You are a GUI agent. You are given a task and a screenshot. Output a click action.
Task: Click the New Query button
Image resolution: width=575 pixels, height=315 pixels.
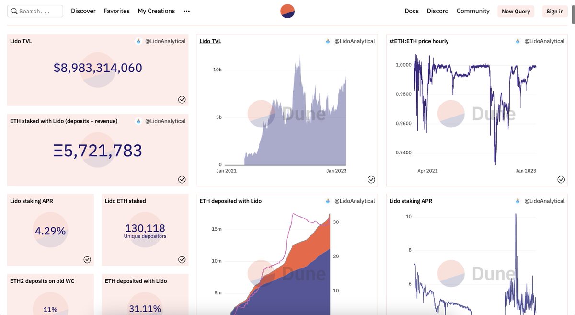pyautogui.click(x=516, y=12)
